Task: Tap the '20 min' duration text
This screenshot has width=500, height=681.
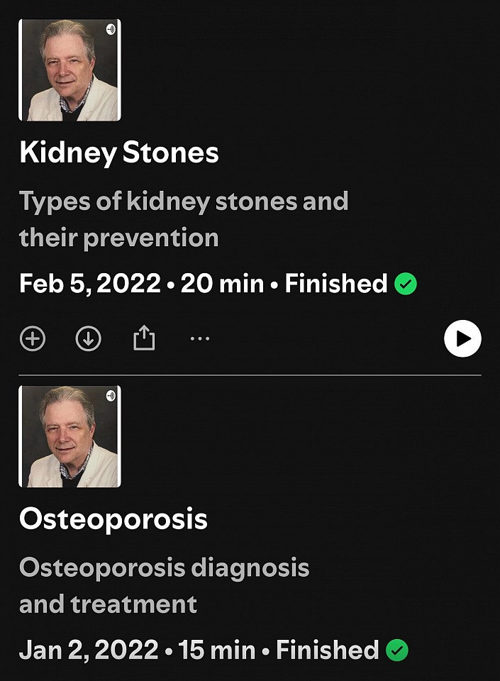Action: [x=222, y=284]
